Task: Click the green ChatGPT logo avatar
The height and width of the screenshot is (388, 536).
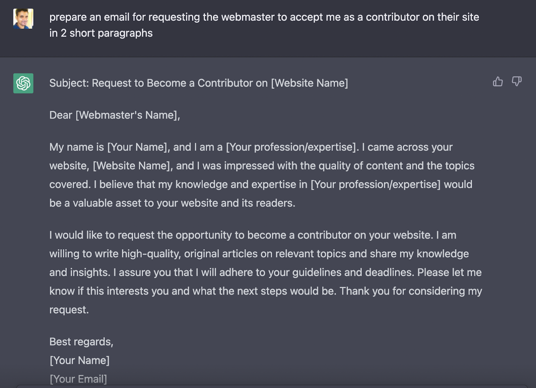Action: coord(23,83)
